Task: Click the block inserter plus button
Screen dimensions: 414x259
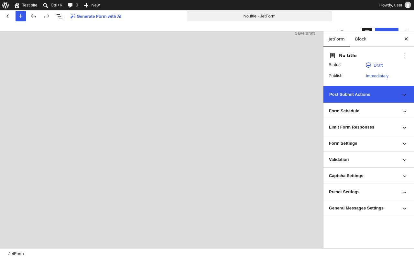Action: tap(21, 16)
